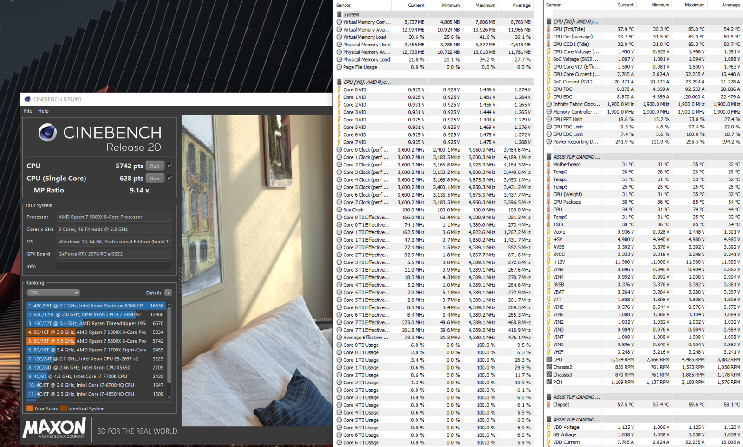Select ranking entry AMD Ryzen Threadripper 6670

[x=96, y=323]
